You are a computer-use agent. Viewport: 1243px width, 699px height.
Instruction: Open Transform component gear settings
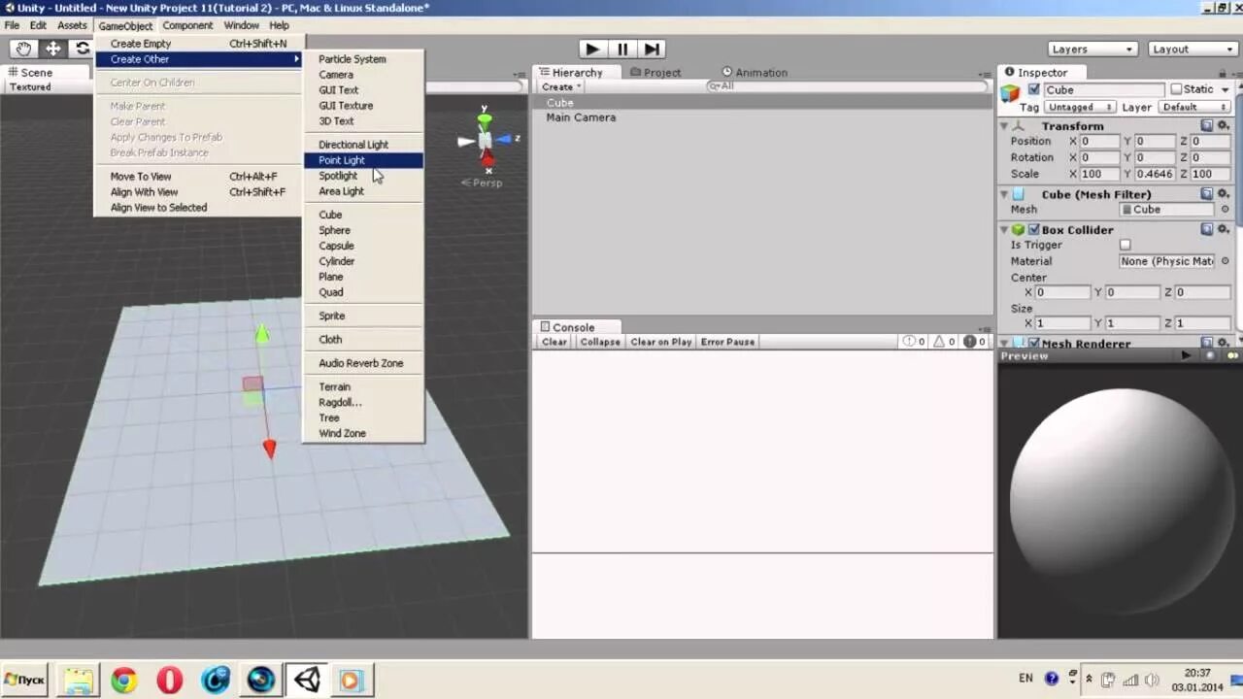[x=1224, y=126]
